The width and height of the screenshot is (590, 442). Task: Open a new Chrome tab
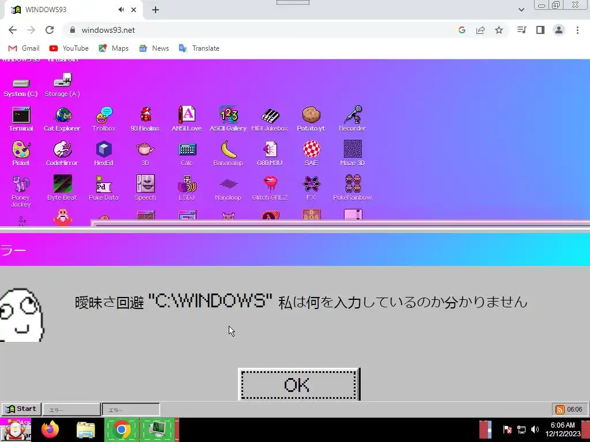pyautogui.click(x=156, y=10)
